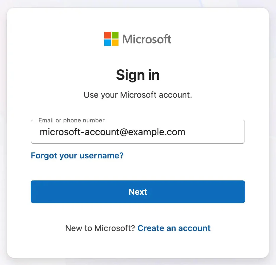Click the green square in the logo
This screenshot has height=265, width=276.
[x=115, y=35]
